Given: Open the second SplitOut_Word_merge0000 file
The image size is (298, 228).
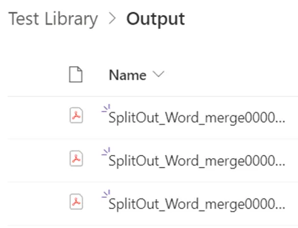Looking at the screenshot, I should click(197, 161).
